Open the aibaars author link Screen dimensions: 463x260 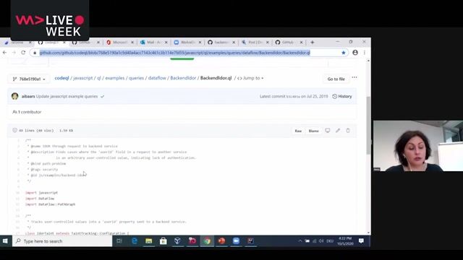[x=28, y=96]
